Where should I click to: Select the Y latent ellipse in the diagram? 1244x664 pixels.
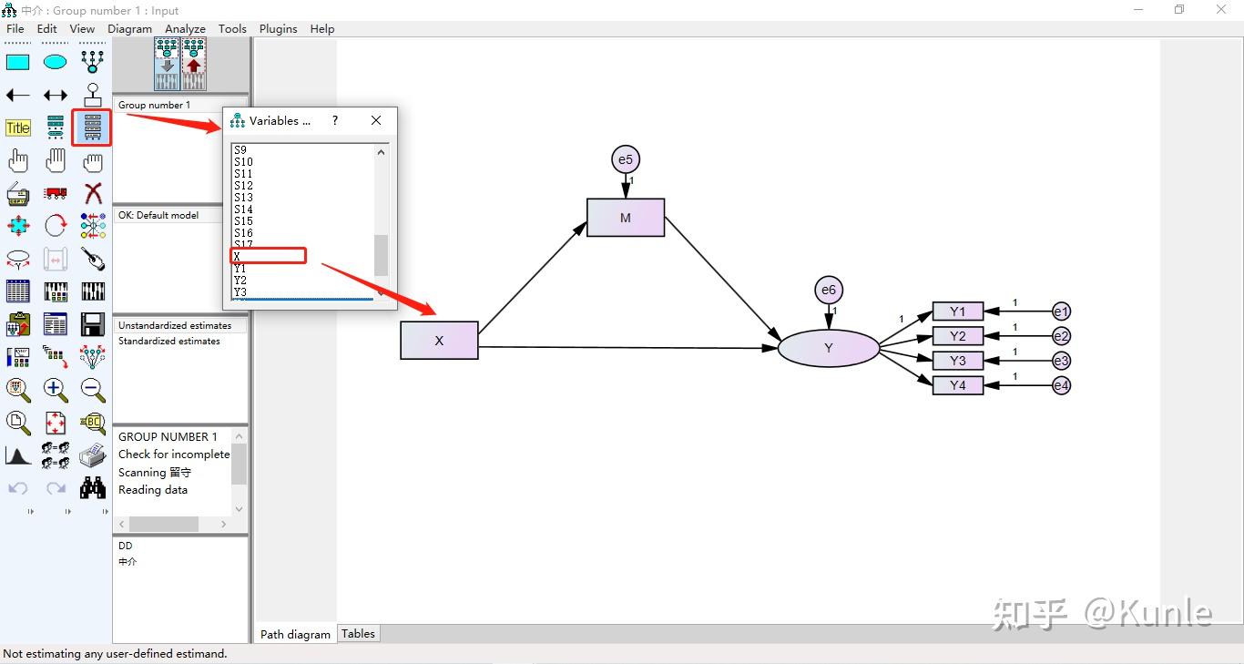click(x=829, y=348)
